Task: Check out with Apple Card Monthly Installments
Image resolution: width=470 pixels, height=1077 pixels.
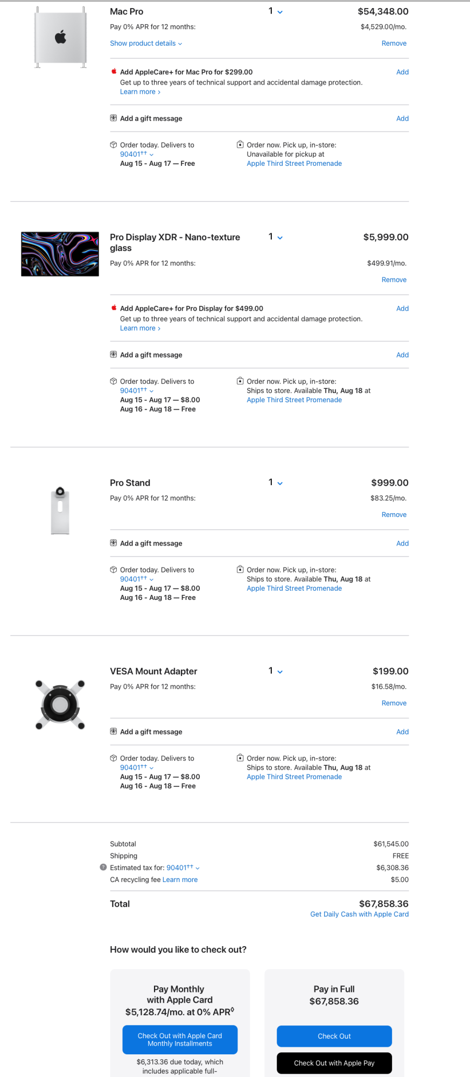Action: (180, 1040)
